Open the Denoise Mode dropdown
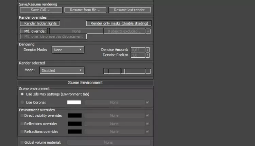This screenshot has height=146, width=255. pos(68,50)
